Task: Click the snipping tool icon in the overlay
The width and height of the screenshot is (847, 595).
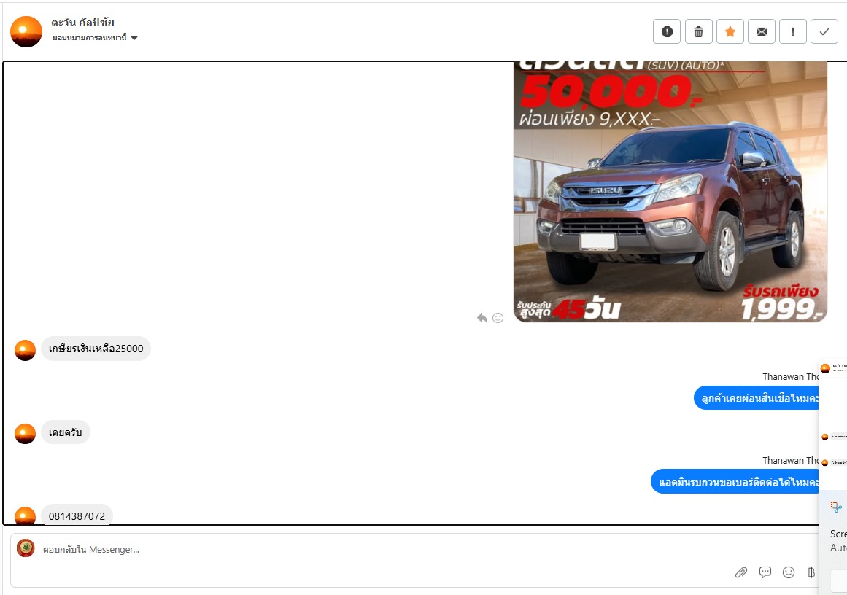Action: pyautogui.click(x=835, y=507)
